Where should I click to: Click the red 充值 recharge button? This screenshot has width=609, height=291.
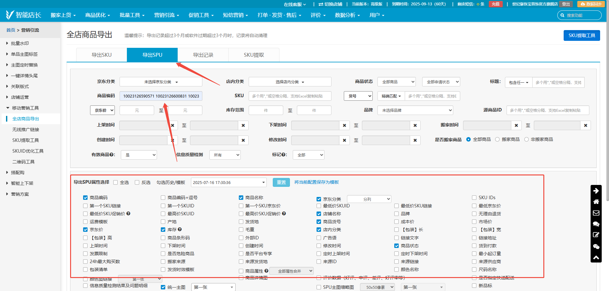pyautogui.click(x=495, y=4)
